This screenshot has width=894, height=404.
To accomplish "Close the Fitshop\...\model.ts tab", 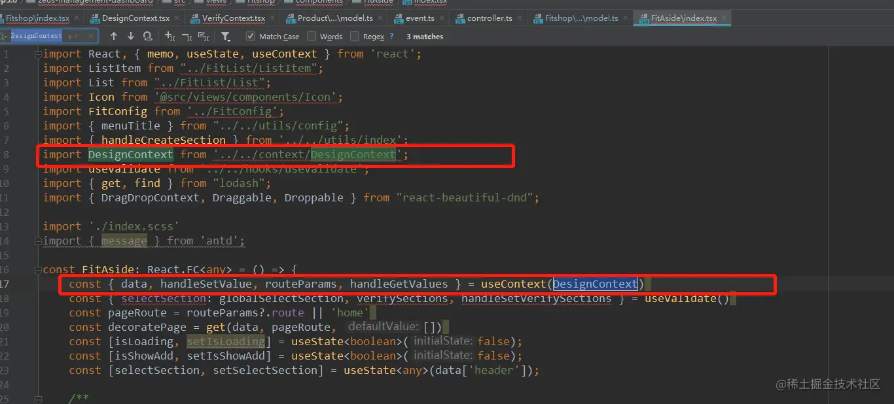I will 627,18.
